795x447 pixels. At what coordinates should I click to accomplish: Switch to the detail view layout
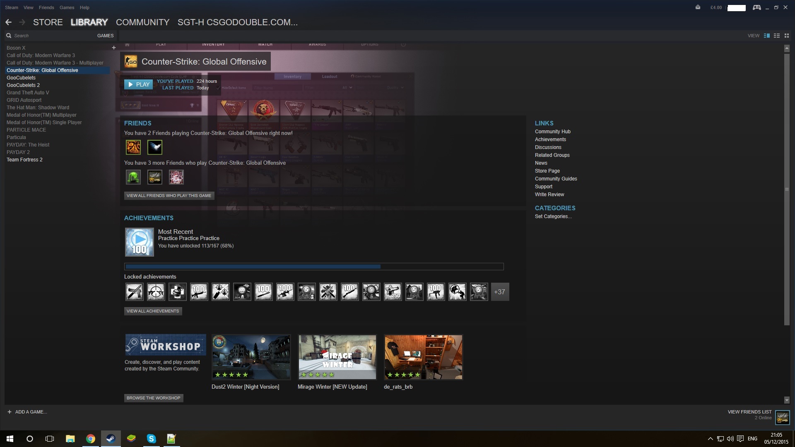[x=767, y=36]
